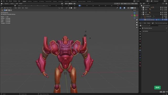The image size is (168, 95).
Task: Open the Material properties tab icon
Action: [x=140, y=63]
